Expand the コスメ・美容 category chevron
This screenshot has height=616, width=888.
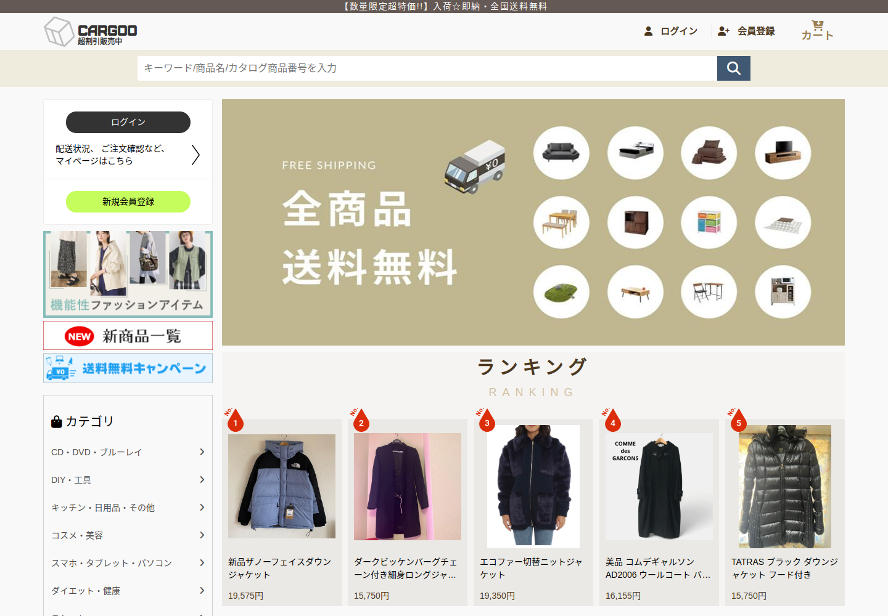(202, 535)
